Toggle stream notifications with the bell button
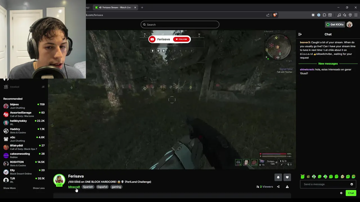 (278, 177)
